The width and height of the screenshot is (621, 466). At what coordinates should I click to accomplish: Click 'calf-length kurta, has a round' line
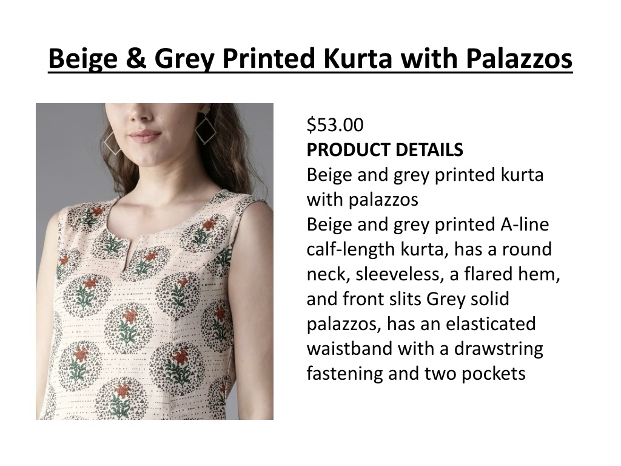[x=429, y=249]
